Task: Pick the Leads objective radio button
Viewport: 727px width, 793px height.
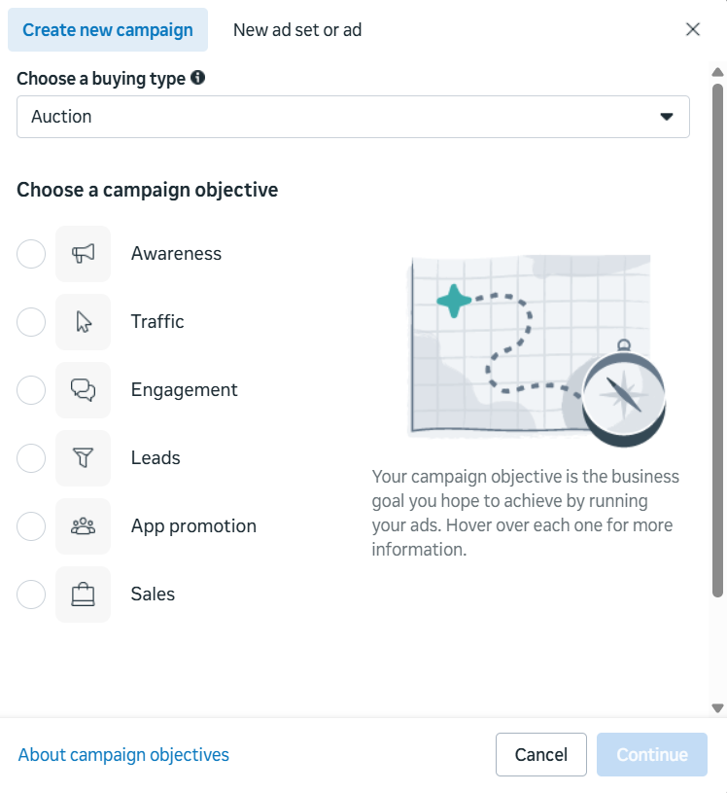Action: 30,458
